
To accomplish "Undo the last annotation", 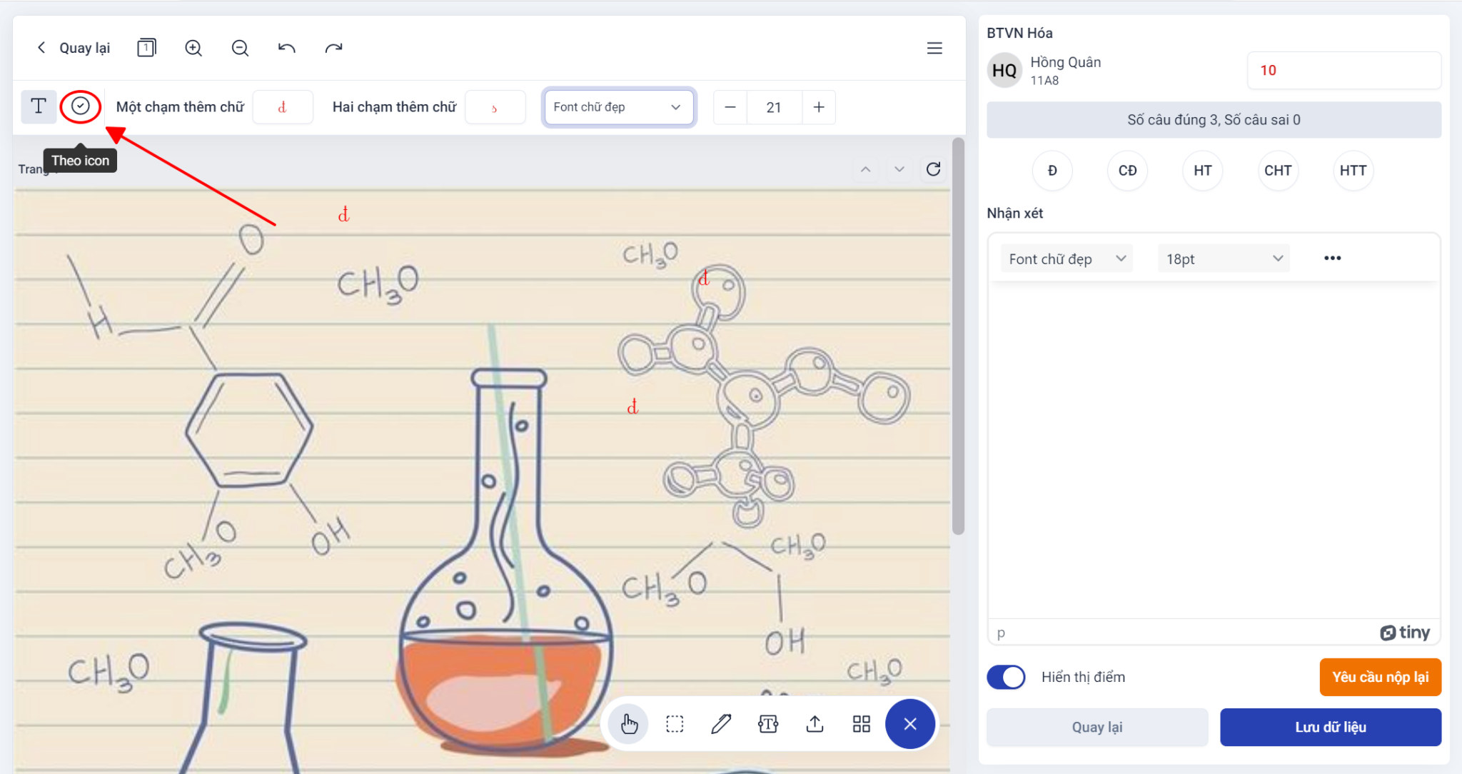I will 287,47.
